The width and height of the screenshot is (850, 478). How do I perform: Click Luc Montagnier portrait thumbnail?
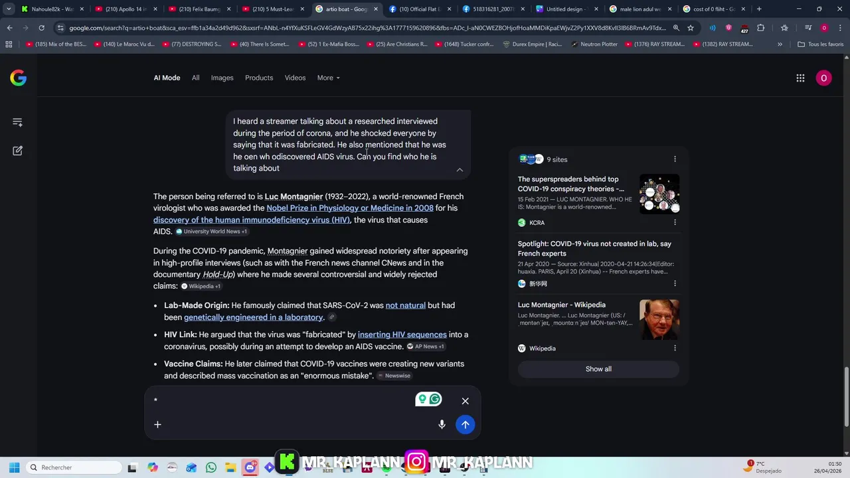pyautogui.click(x=659, y=319)
